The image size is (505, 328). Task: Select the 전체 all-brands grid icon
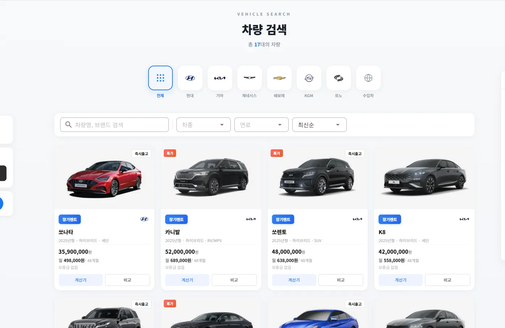160,78
